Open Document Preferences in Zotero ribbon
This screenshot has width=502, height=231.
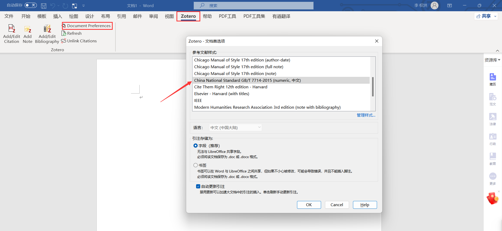[86, 26]
